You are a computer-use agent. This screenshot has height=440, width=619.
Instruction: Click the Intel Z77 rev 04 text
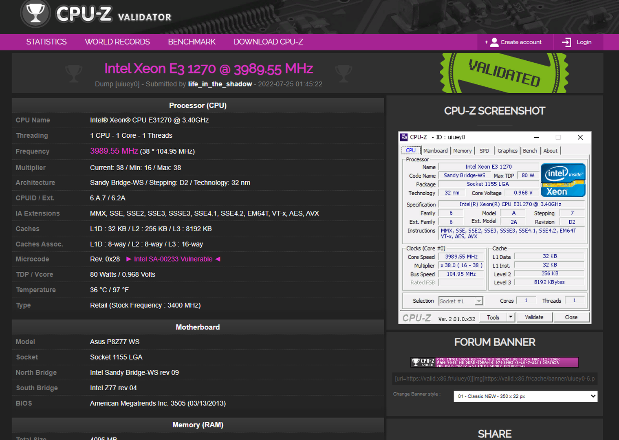[113, 388]
